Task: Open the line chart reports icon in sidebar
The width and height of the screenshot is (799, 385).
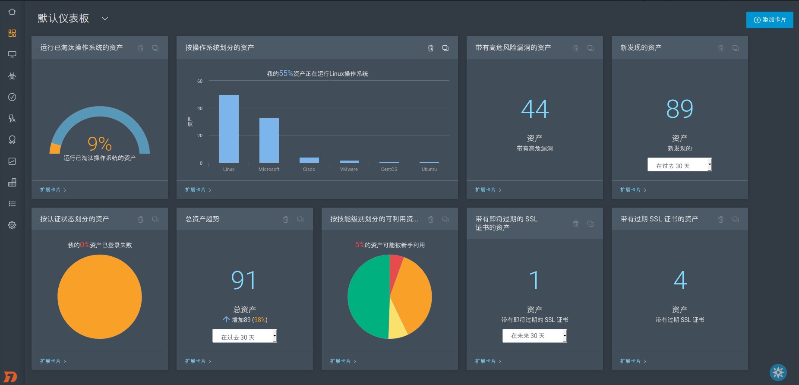Action: pyautogui.click(x=12, y=161)
